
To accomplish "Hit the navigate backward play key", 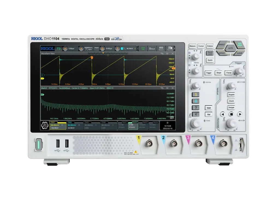I will click(223, 114).
